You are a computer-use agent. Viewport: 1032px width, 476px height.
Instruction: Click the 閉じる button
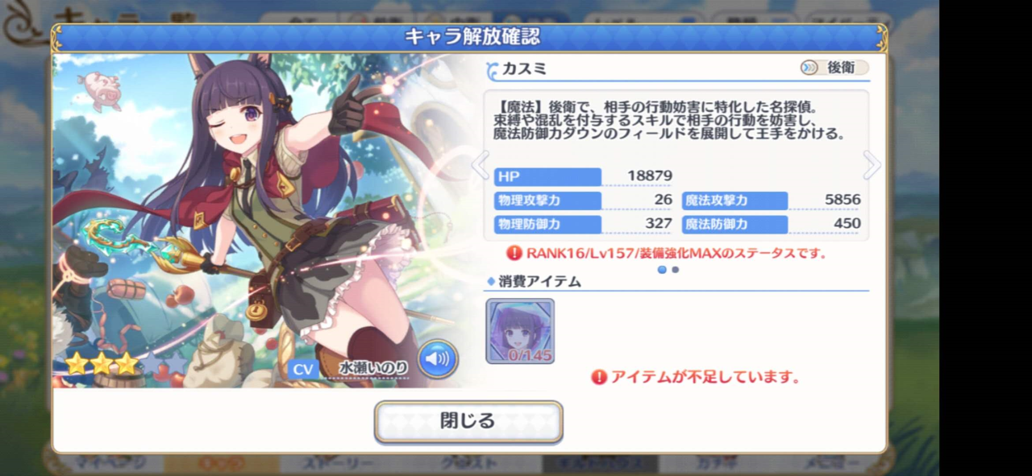tap(468, 421)
